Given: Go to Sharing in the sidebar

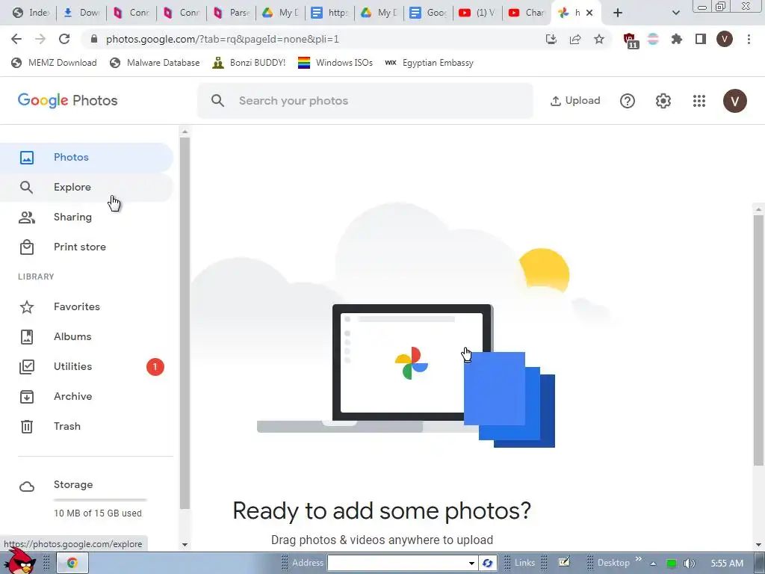Looking at the screenshot, I should coord(87,217).
